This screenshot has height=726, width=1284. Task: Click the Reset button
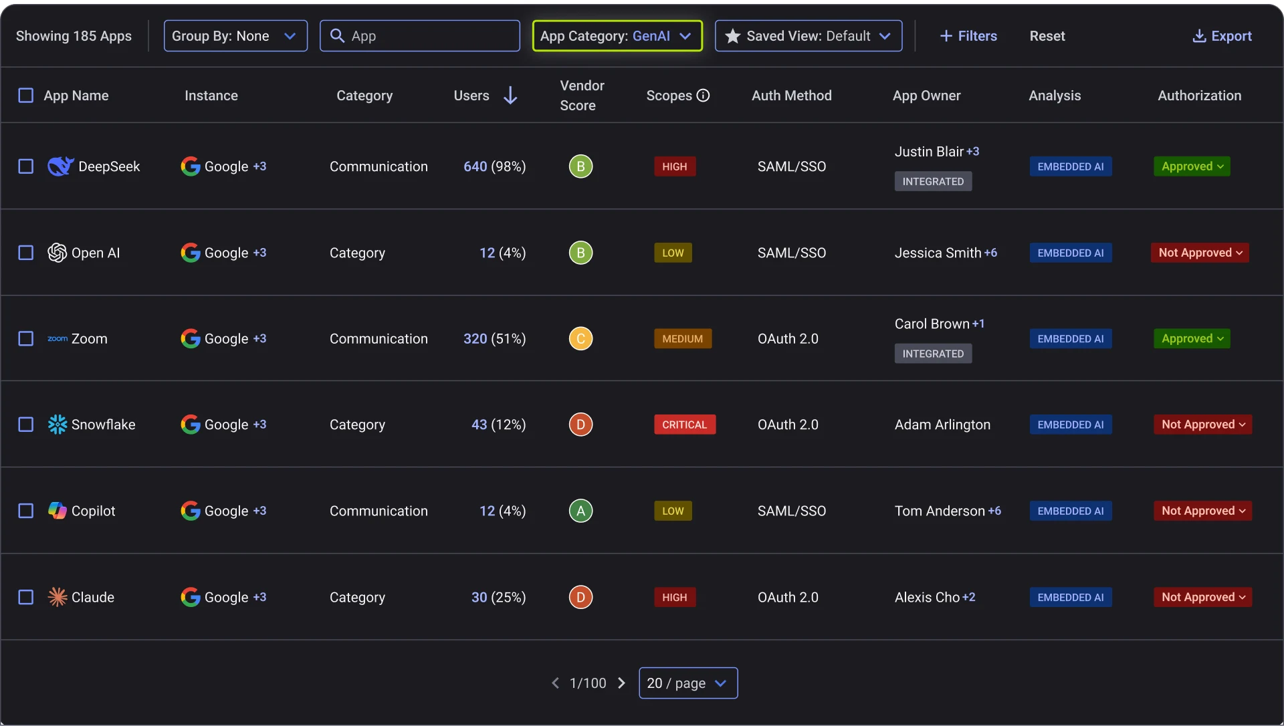[1047, 36]
